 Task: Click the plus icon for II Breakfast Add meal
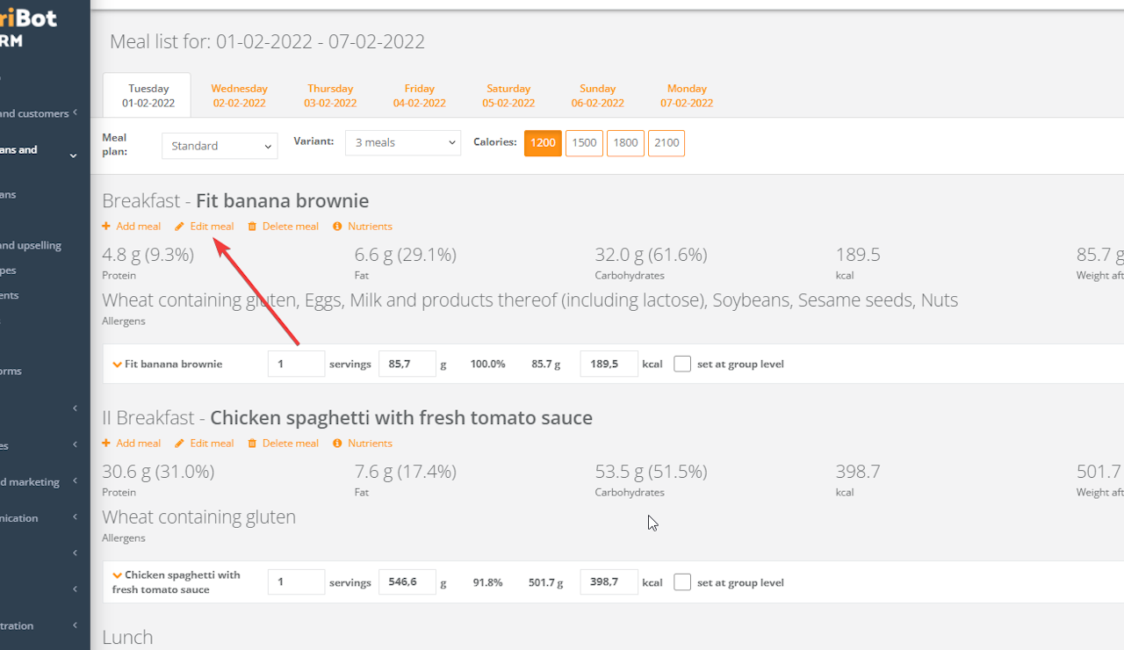(x=106, y=444)
